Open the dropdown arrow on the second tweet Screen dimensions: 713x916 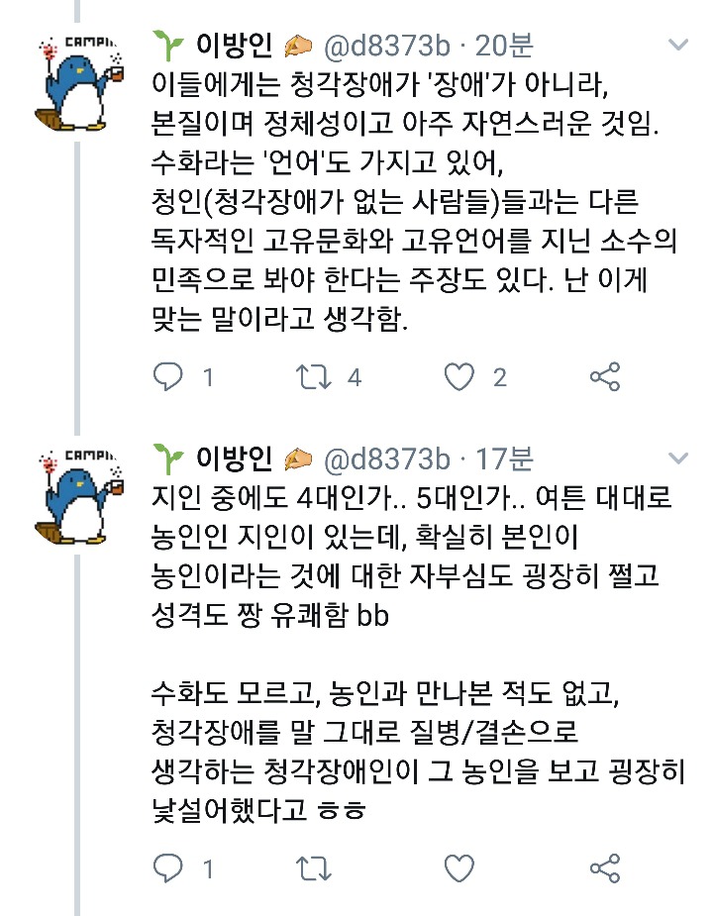coord(677,458)
